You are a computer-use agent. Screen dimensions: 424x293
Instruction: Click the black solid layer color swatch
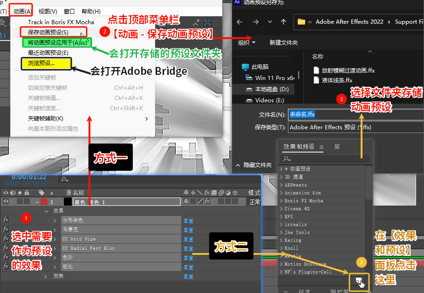[68, 202]
